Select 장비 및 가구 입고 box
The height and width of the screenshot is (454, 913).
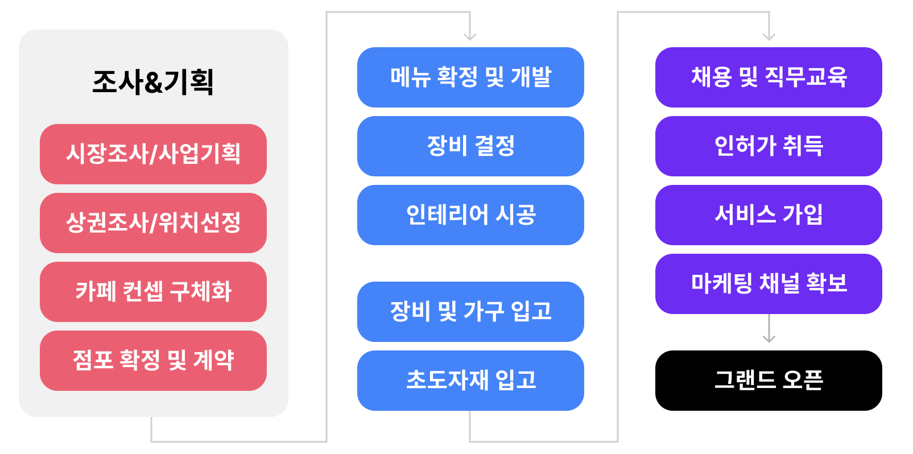[x=470, y=312]
